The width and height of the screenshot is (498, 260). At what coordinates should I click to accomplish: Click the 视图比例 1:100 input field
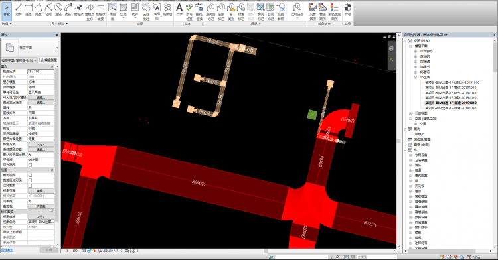41,72
